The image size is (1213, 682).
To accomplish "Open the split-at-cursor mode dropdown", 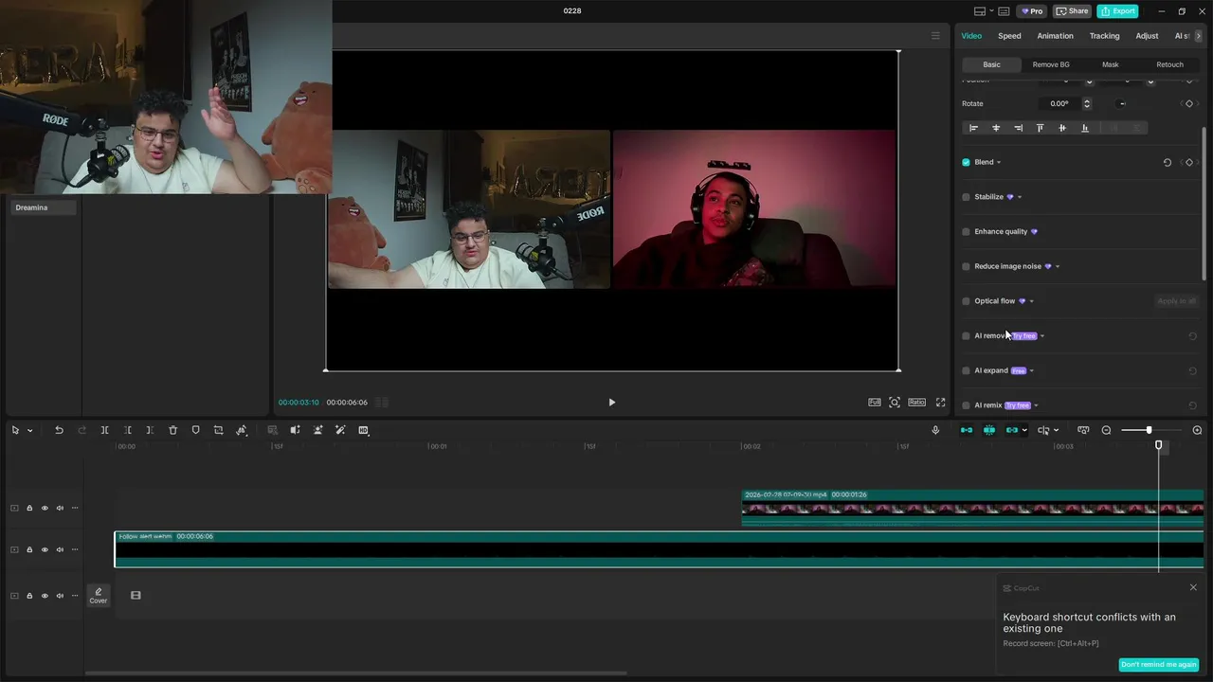I will 1056,431.
